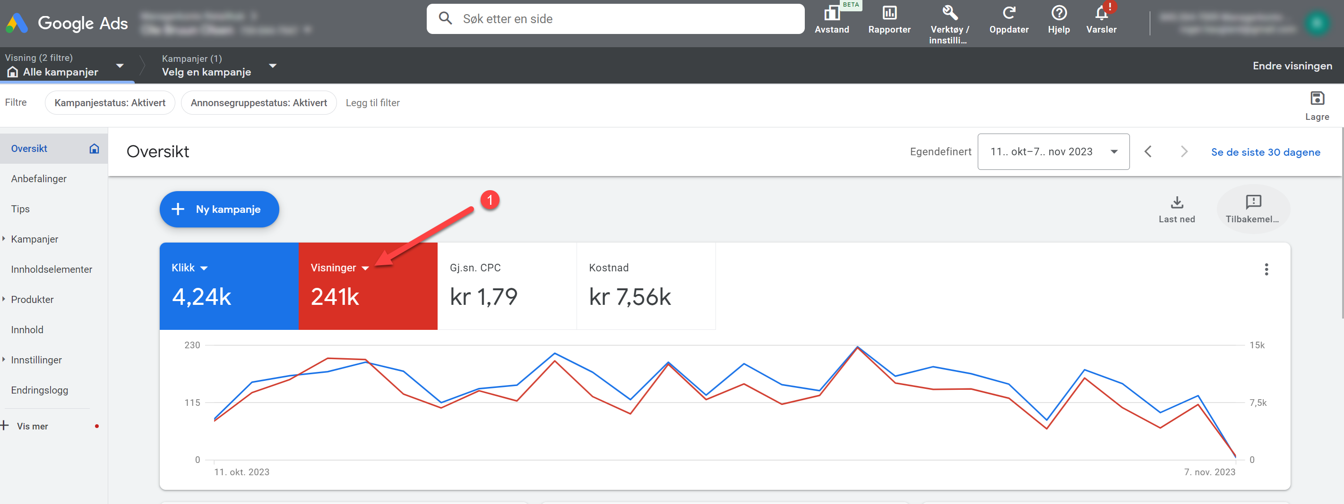Open the Avstand beta icon
Image resolution: width=1344 pixels, height=504 pixels.
coord(832,14)
